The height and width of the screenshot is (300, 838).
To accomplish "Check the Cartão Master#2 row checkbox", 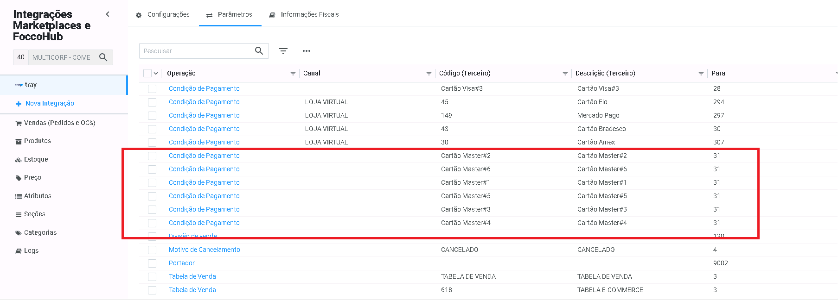I will [152, 156].
